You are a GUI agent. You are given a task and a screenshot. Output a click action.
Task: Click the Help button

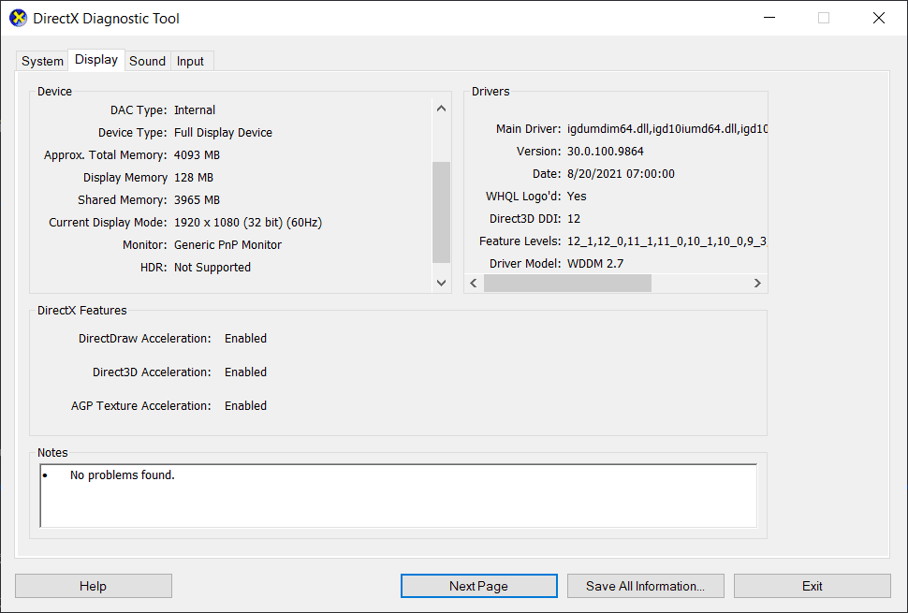pos(94,586)
